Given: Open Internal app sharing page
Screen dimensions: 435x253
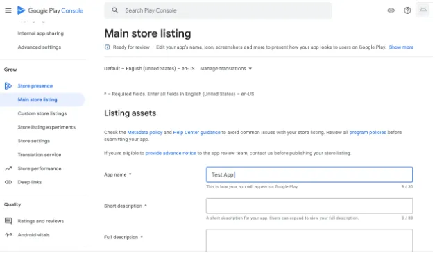Looking at the screenshot, I should 41,33.
